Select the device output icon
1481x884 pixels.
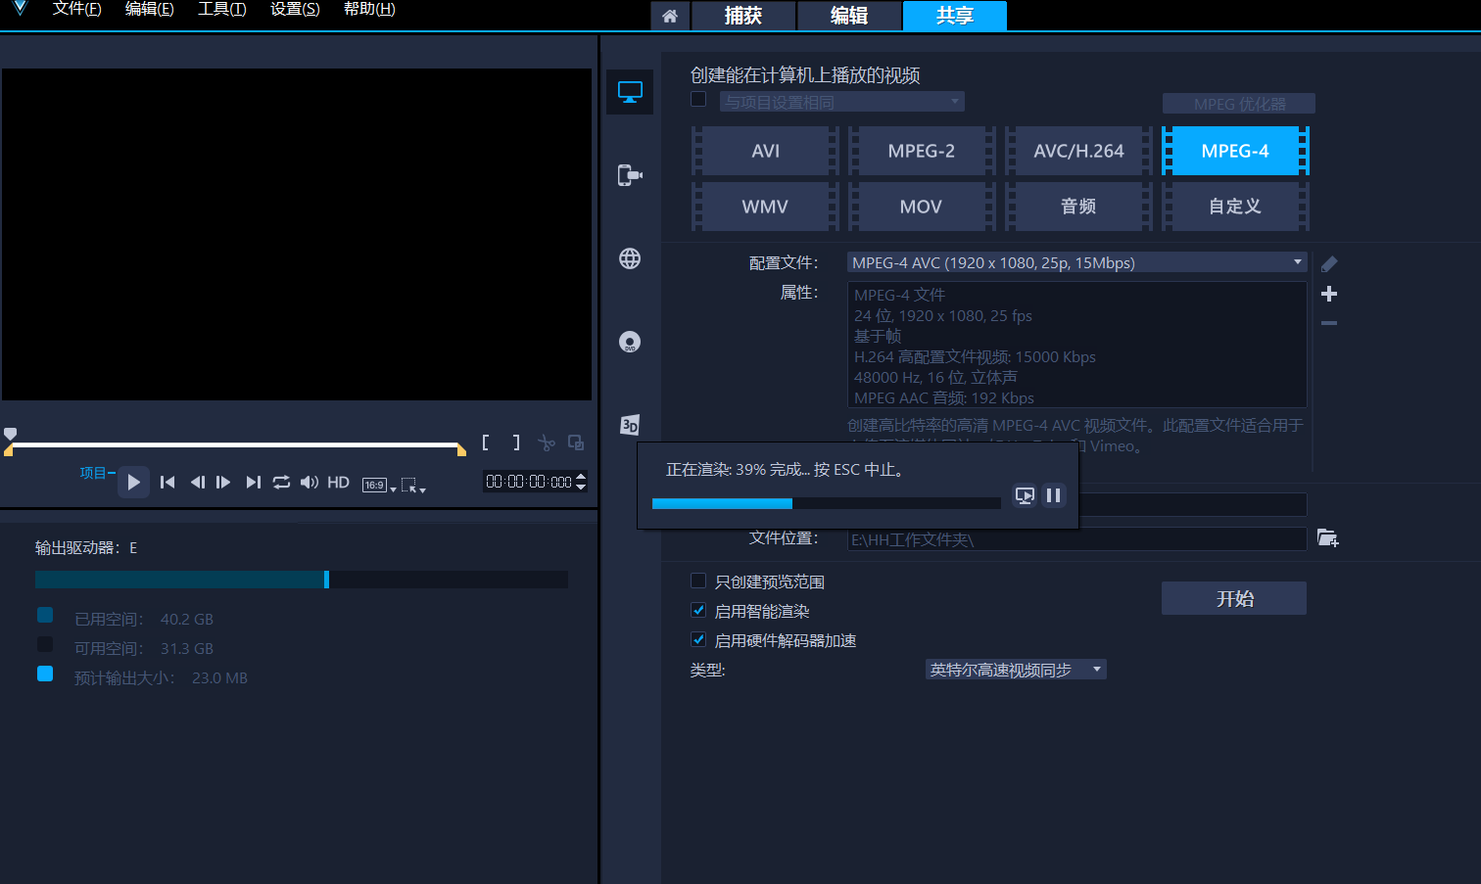(x=630, y=175)
